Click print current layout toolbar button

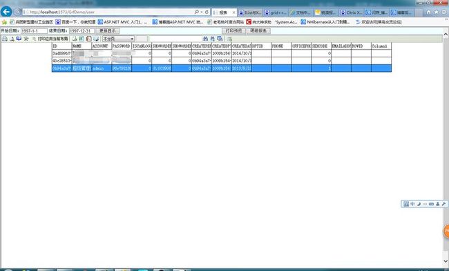tap(50, 39)
